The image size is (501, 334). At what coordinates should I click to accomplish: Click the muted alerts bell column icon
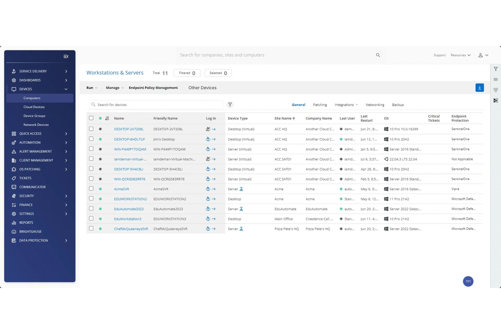pyautogui.click(x=107, y=118)
